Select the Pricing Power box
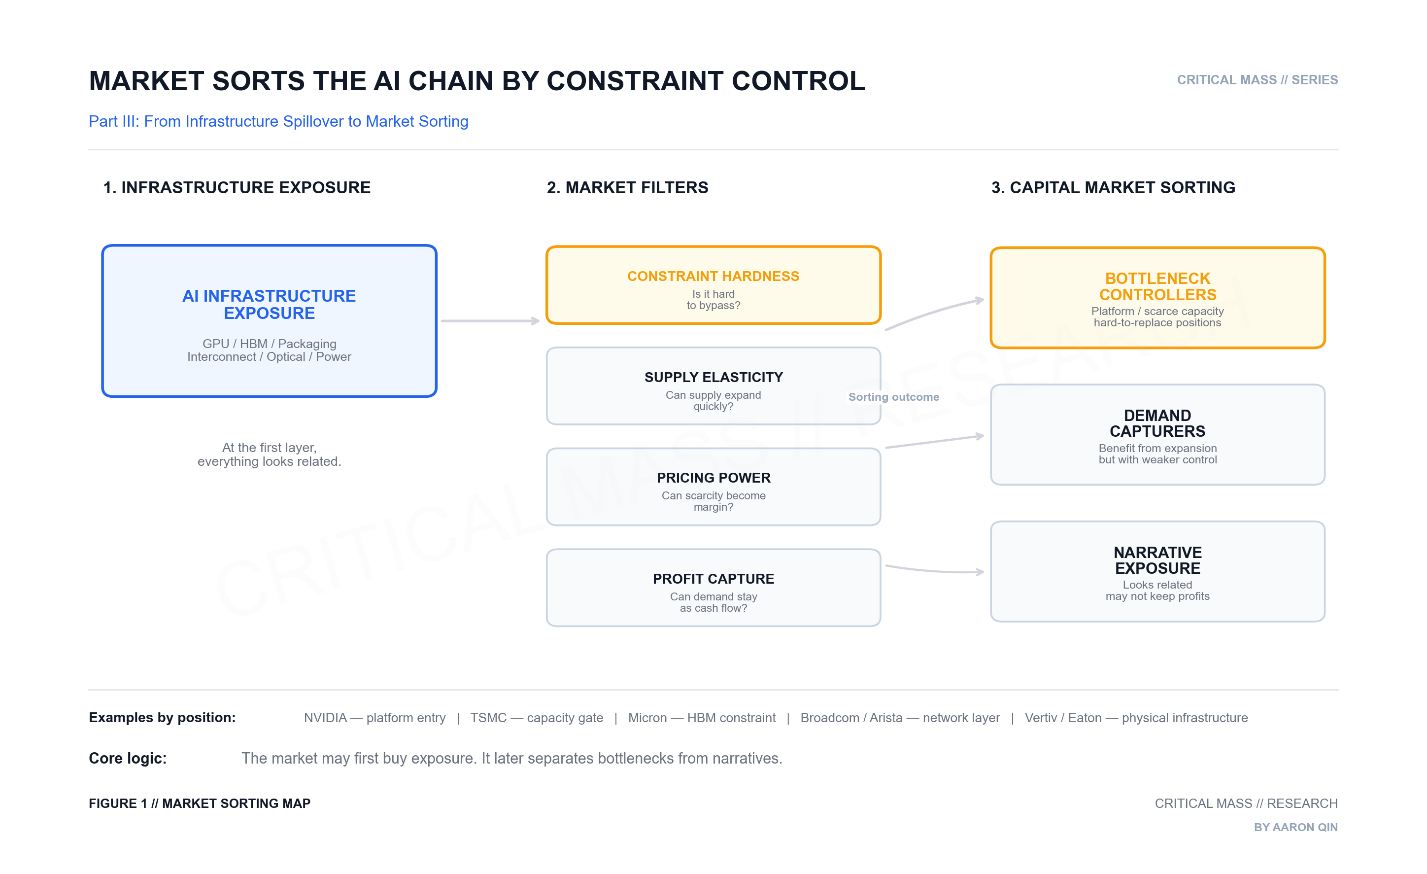This screenshot has height=874, width=1427. 713,487
